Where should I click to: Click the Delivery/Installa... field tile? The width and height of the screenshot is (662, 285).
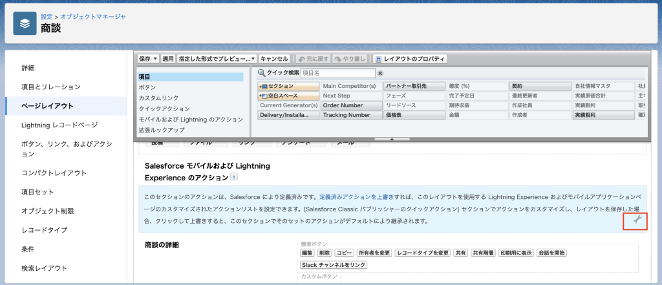pyautogui.click(x=288, y=115)
